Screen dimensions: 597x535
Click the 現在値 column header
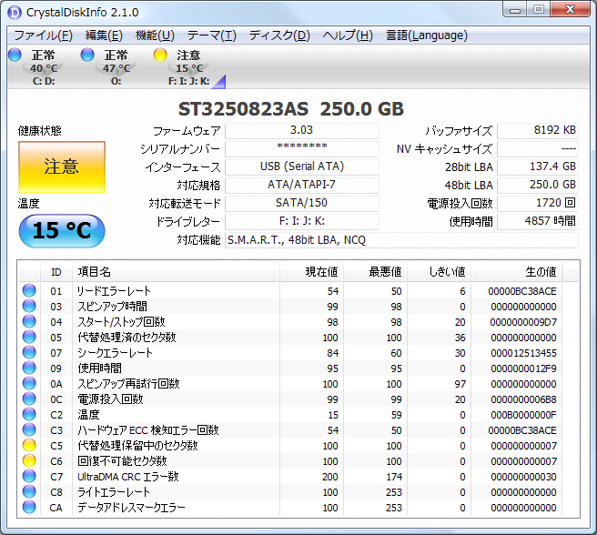(312, 272)
